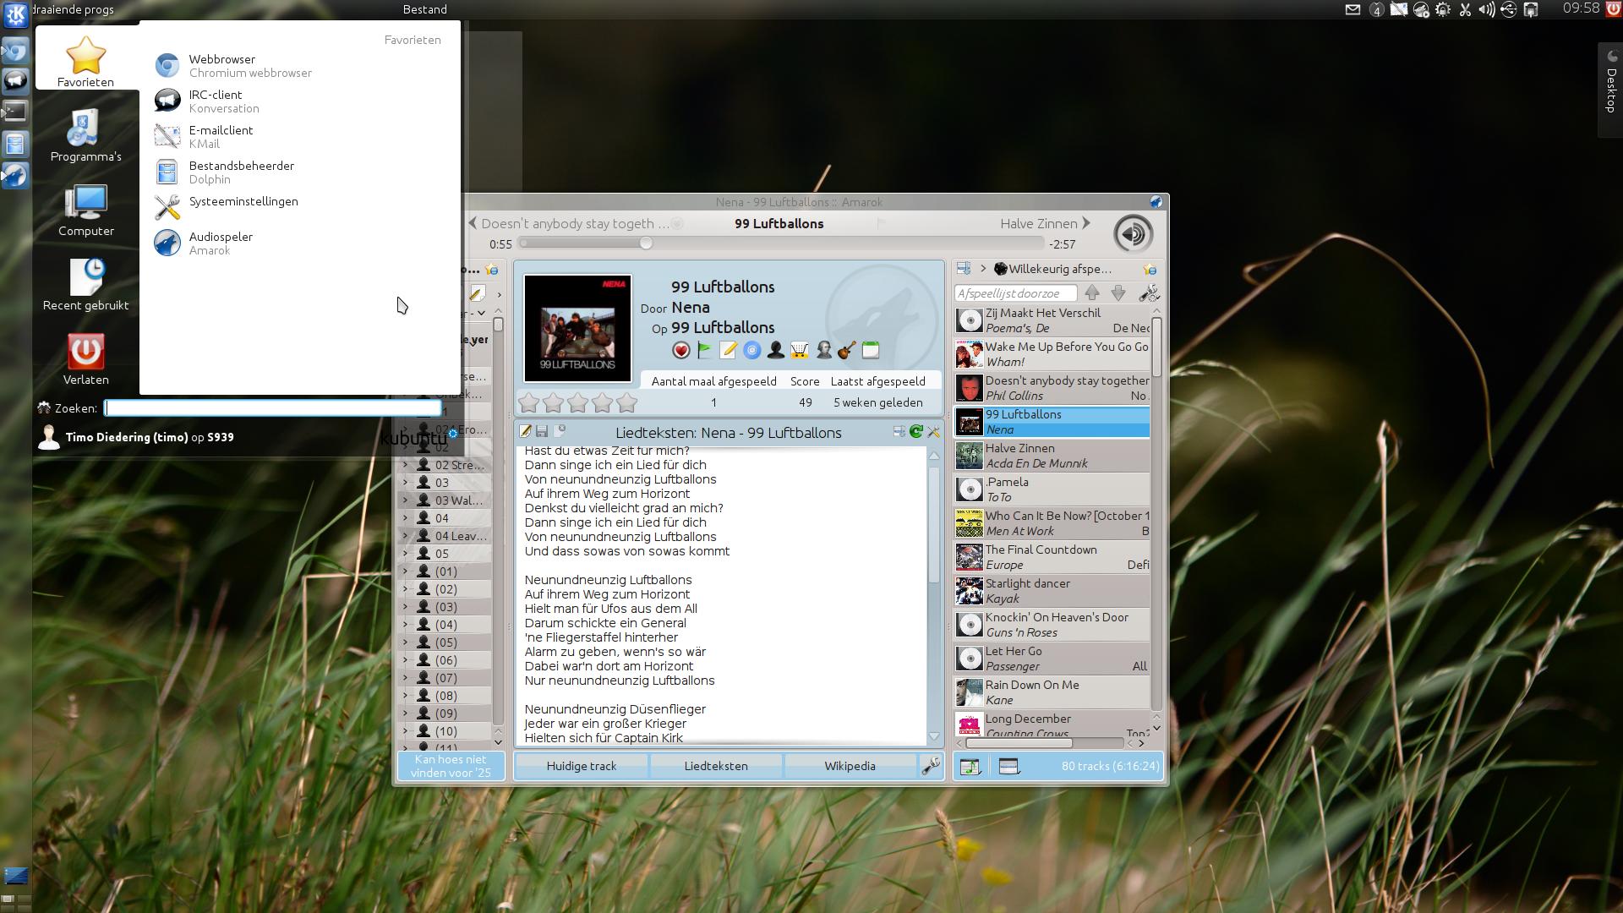Open E-mailclient KMail entry
The height and width of the screenshot is (913, 1623).
(299, 137)
